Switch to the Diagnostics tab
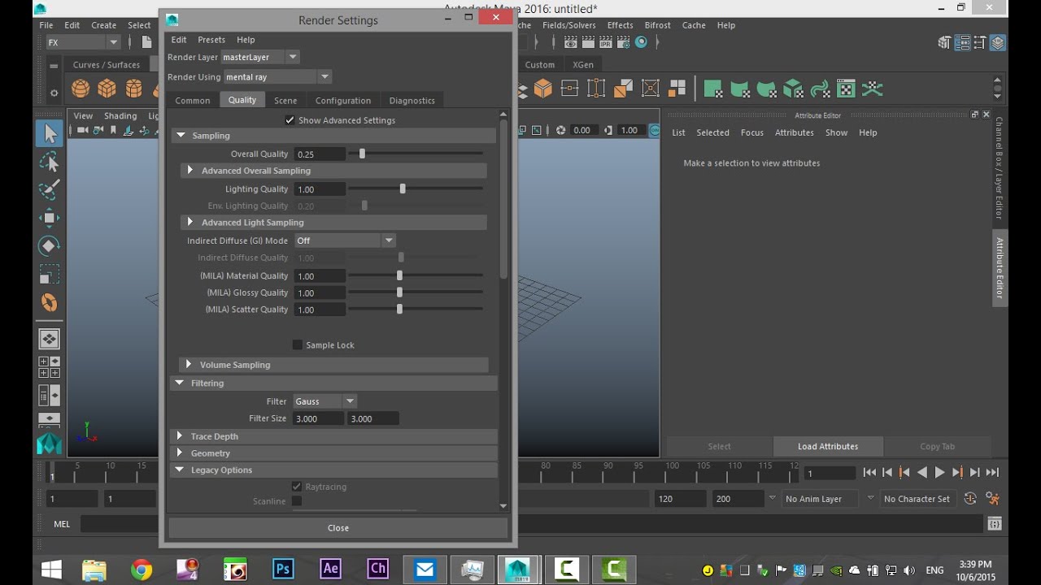1041x585 pixels. click(412, 101)
